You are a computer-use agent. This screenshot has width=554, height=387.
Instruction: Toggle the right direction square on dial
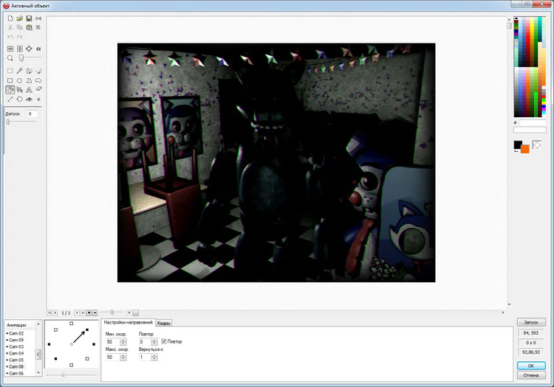pos(94,344)
